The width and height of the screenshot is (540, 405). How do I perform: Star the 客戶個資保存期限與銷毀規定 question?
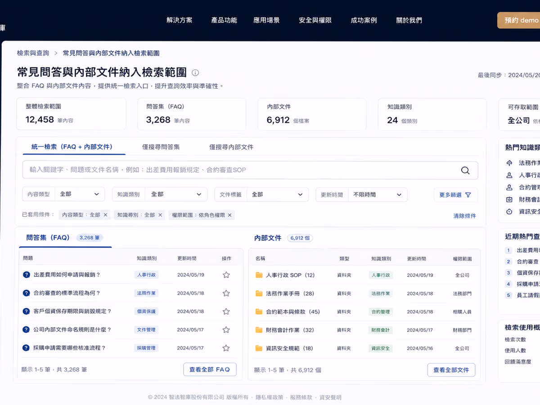coord(226,311)
